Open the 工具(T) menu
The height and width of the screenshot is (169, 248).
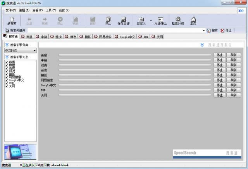click(51, 10)
